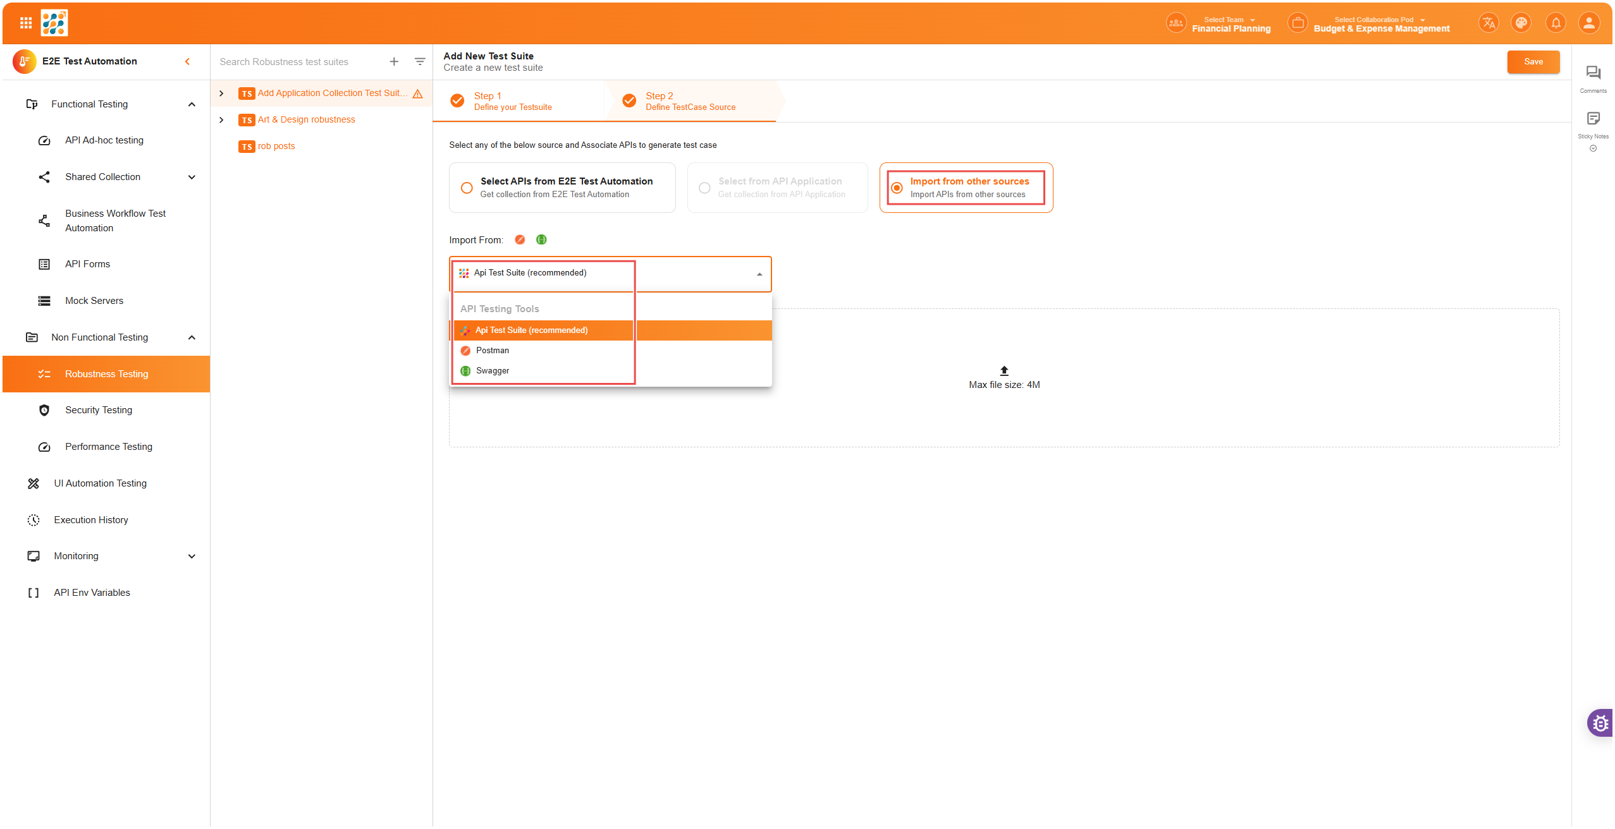The width and height of the screenshot is (1615, 829).
Task: Open Security Testing menu item
Action: [x=99, y=410]
